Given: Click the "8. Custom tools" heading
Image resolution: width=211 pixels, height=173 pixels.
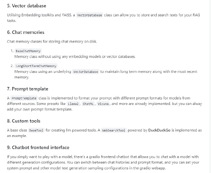Looking at the screenshot, I should (x=23, y=121).
